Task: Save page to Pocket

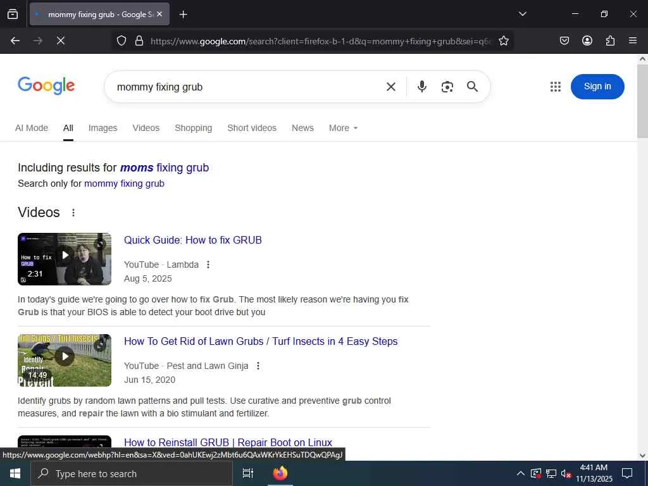Action: [x=564, y=40]
